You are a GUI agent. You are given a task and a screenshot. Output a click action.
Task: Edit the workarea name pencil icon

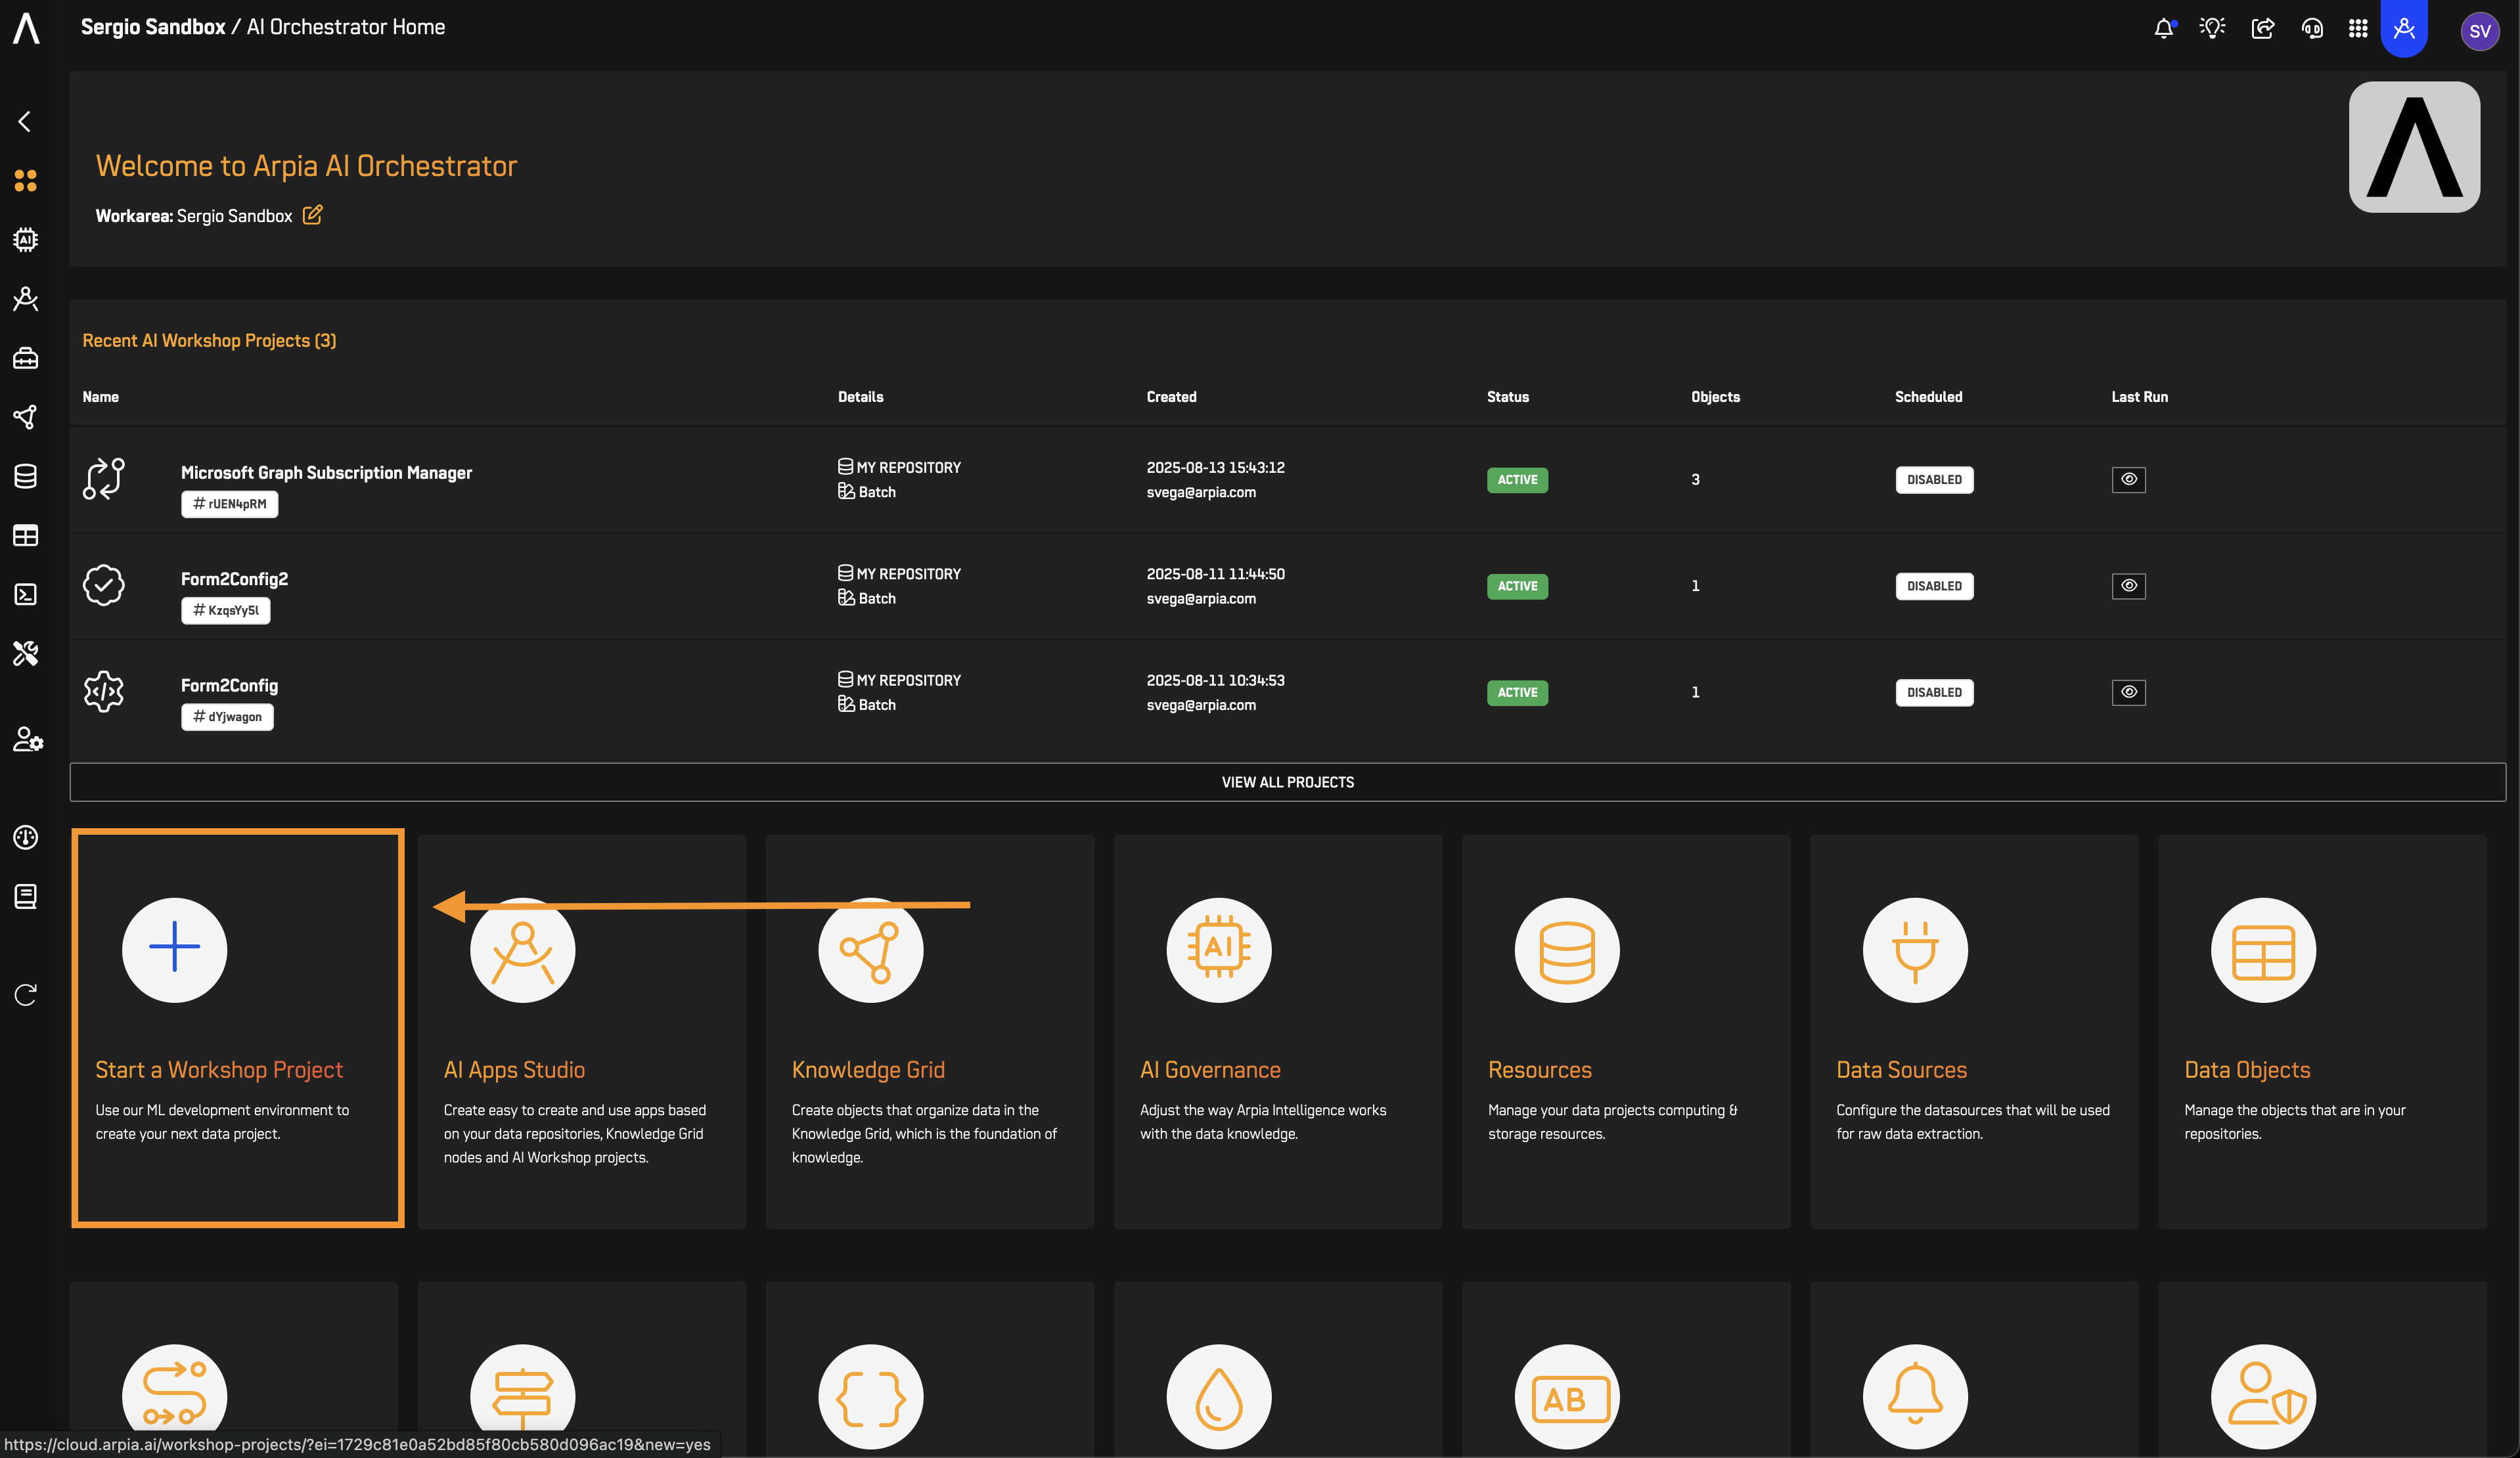[313, 215]
